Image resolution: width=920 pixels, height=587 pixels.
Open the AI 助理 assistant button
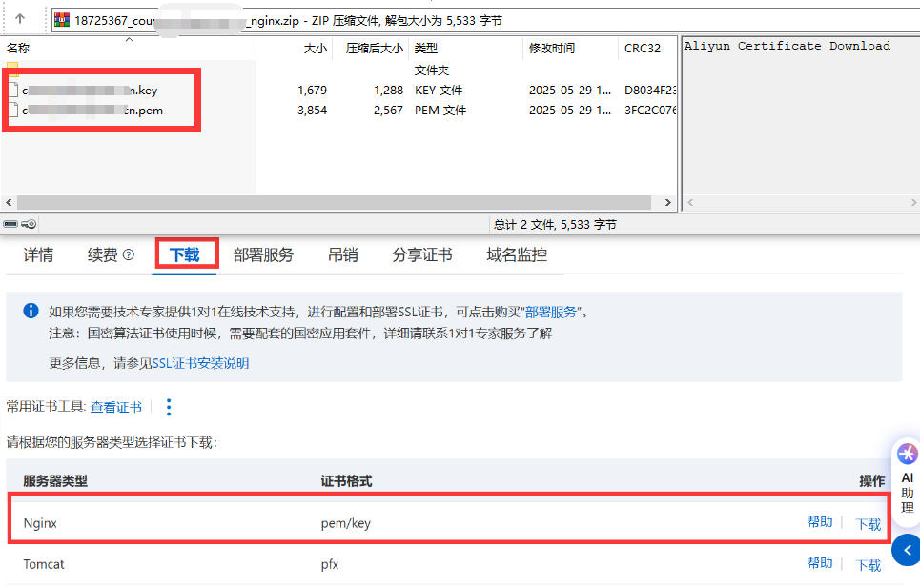tap(907, 478)
